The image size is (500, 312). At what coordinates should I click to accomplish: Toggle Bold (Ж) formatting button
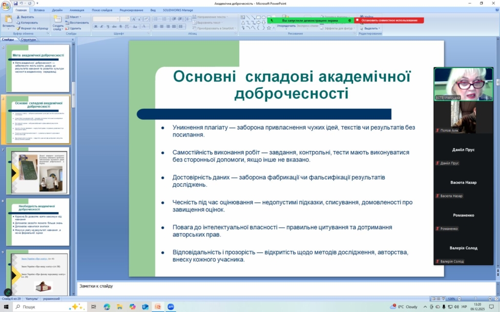95,26
